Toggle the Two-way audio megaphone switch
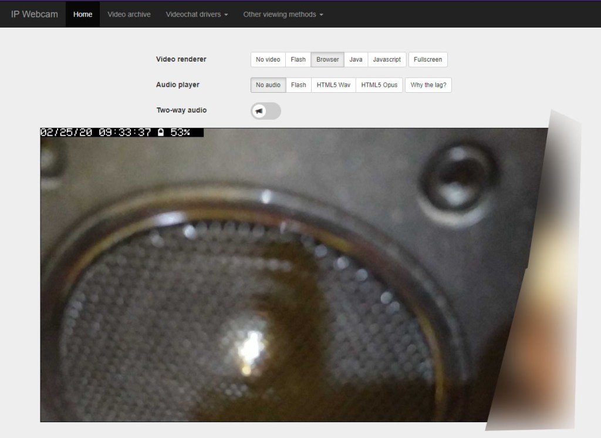 (265, 110)
